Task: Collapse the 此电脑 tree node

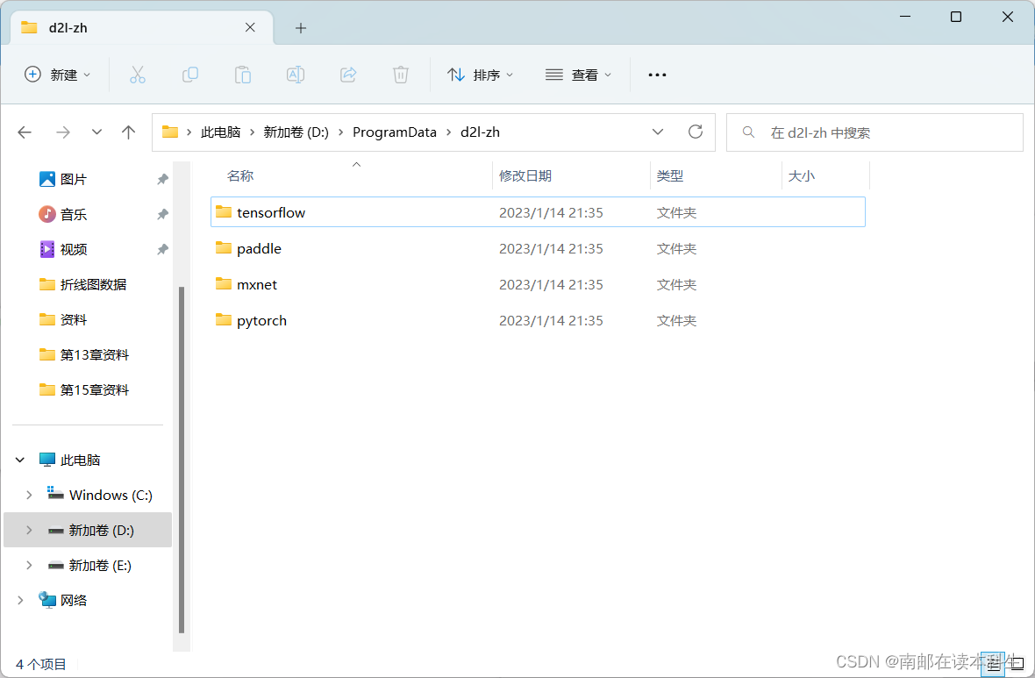Action: (20, 460)
